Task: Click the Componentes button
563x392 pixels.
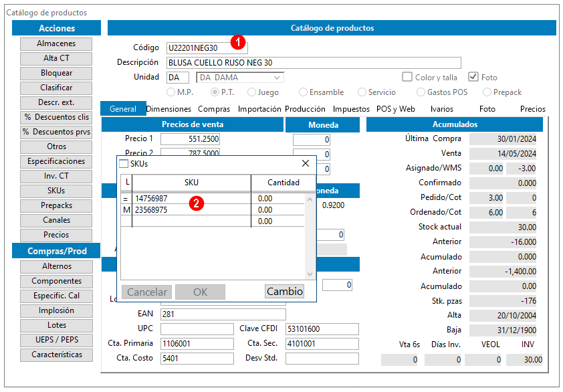Action: point(57,282)
